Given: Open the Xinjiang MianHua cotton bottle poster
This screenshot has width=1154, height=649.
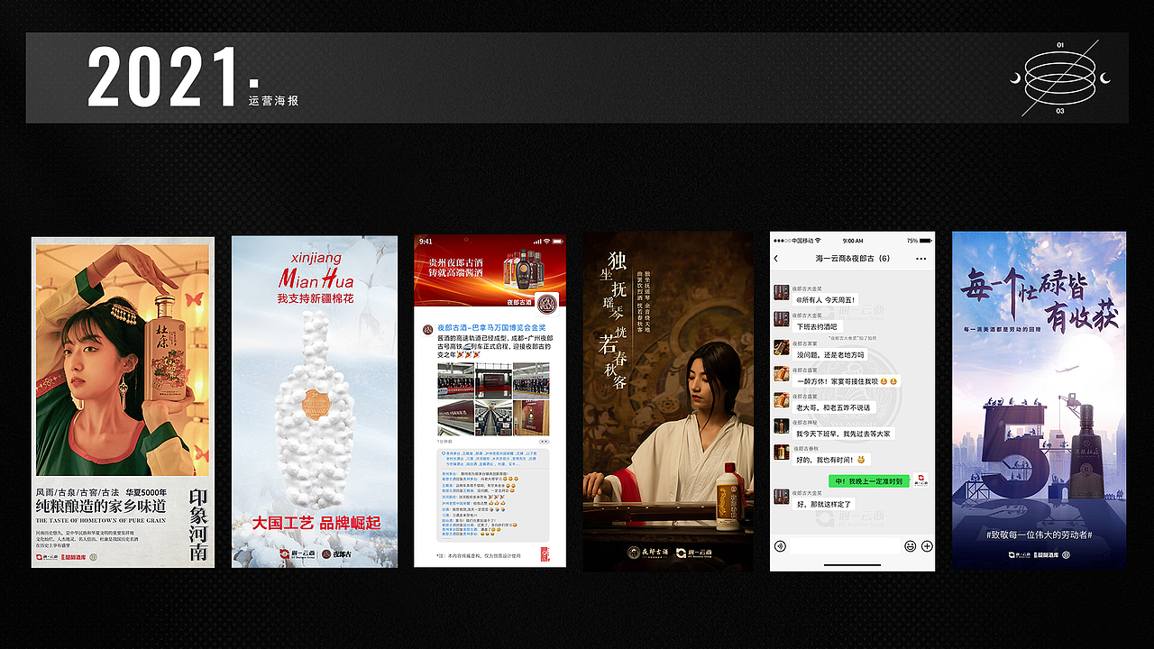Looking at the screenshot, I should 315,402.
